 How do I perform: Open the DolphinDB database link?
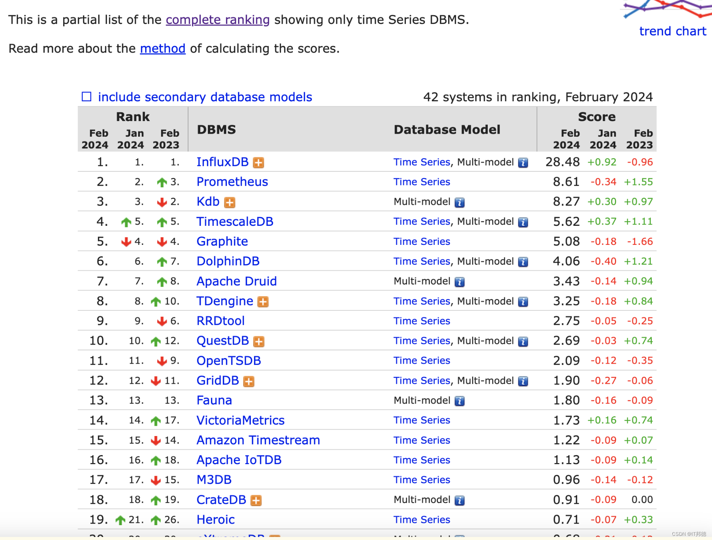point(228,261)
